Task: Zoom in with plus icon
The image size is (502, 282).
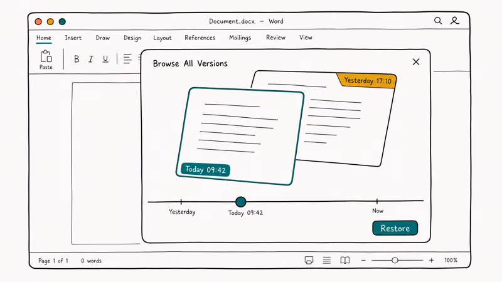Action: point(431,260)
